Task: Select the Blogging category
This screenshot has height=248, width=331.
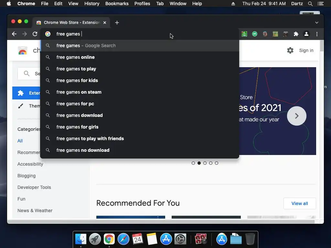Action: pos(27,176)
